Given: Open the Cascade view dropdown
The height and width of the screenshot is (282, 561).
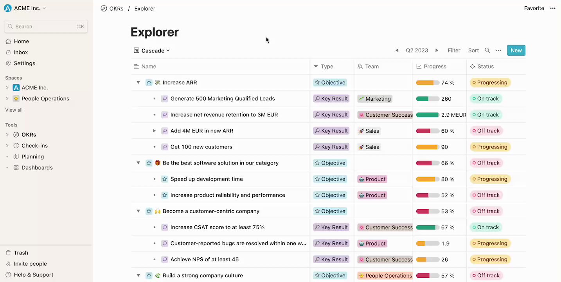Looking at the screenshot, I should [152, 51].
